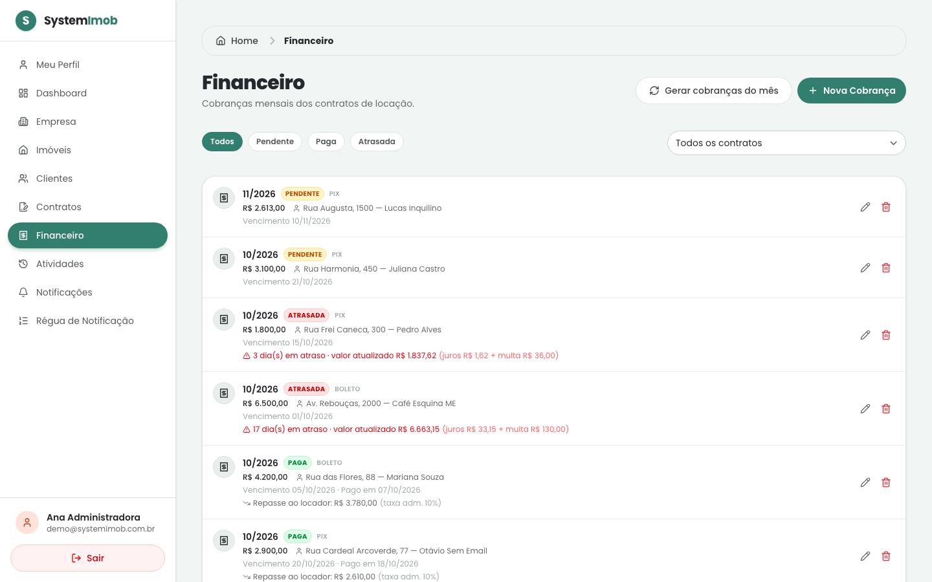Go to Dashboard in sidebar
The width and height of the screenshot is (932, 582).
[x=87, y=93]
